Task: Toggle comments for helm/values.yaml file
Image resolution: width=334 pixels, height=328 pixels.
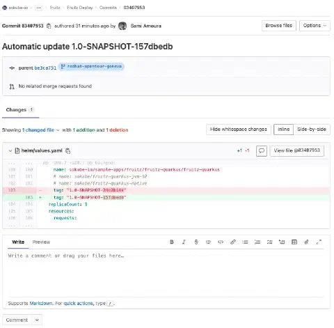Action: coord(262,151)
